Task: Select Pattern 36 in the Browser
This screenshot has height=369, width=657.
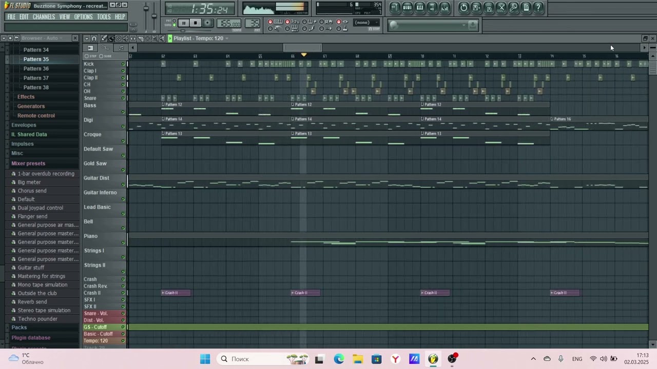Action: click(x=36, y=69)
